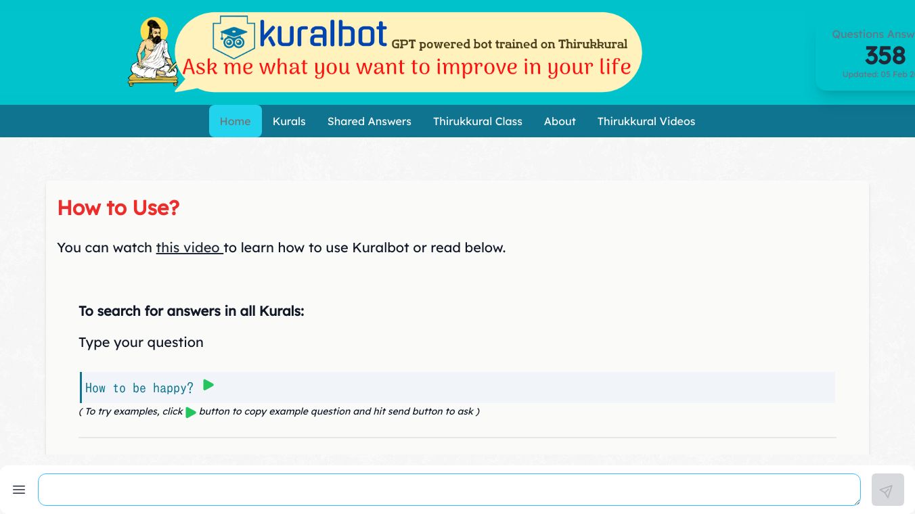915x514 pixels.
Task: Navigate to Thirukkural Class
Action: 478,121
